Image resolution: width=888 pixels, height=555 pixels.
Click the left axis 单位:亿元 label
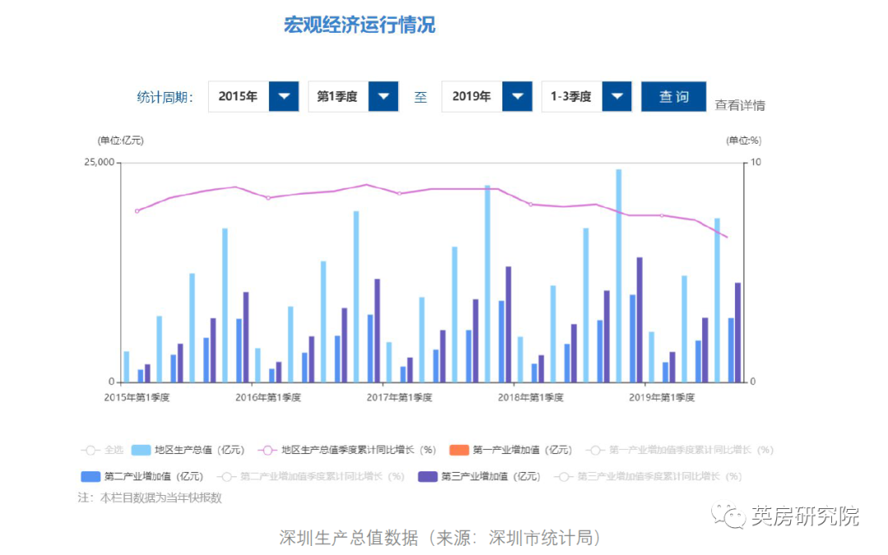(x=121, y=140)
